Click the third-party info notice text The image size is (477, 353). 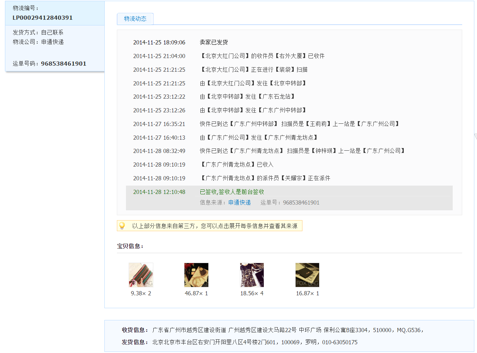(x=215, y=226)
